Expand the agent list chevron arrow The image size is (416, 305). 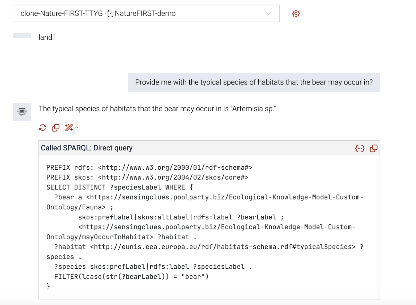pos(269,14)
